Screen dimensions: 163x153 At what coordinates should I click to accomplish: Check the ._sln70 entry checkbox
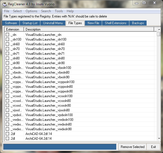pos(8,49)
